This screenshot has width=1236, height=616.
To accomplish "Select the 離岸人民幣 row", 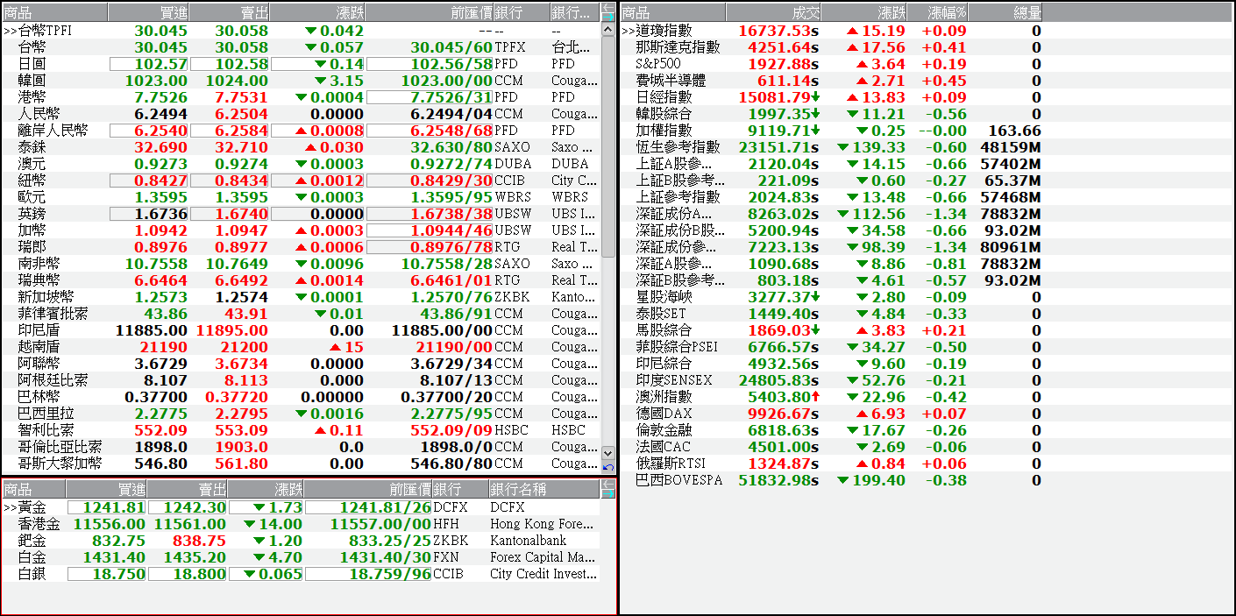I will click(302, 131).
